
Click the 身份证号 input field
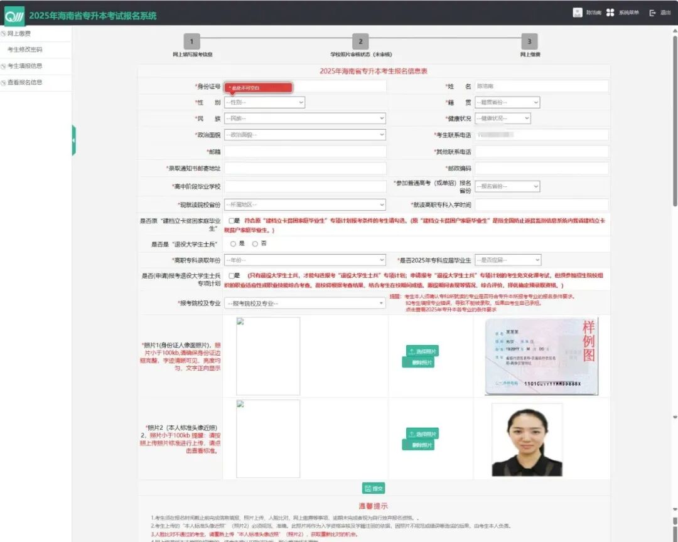[x=305, y=87]
